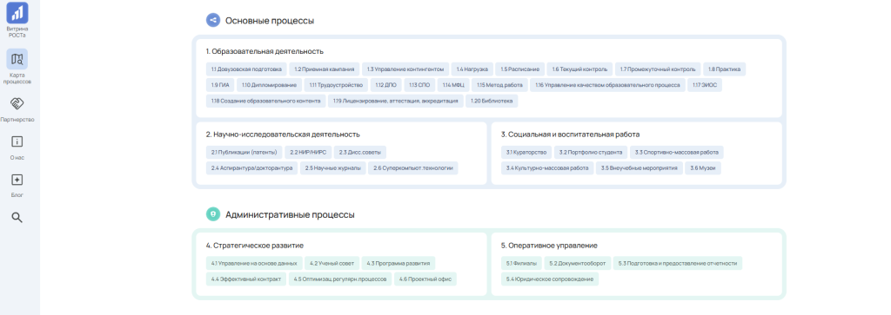Click 2.4 Аспирантура/докторантура
The image size is (891, 315).
tap(251, 168)
